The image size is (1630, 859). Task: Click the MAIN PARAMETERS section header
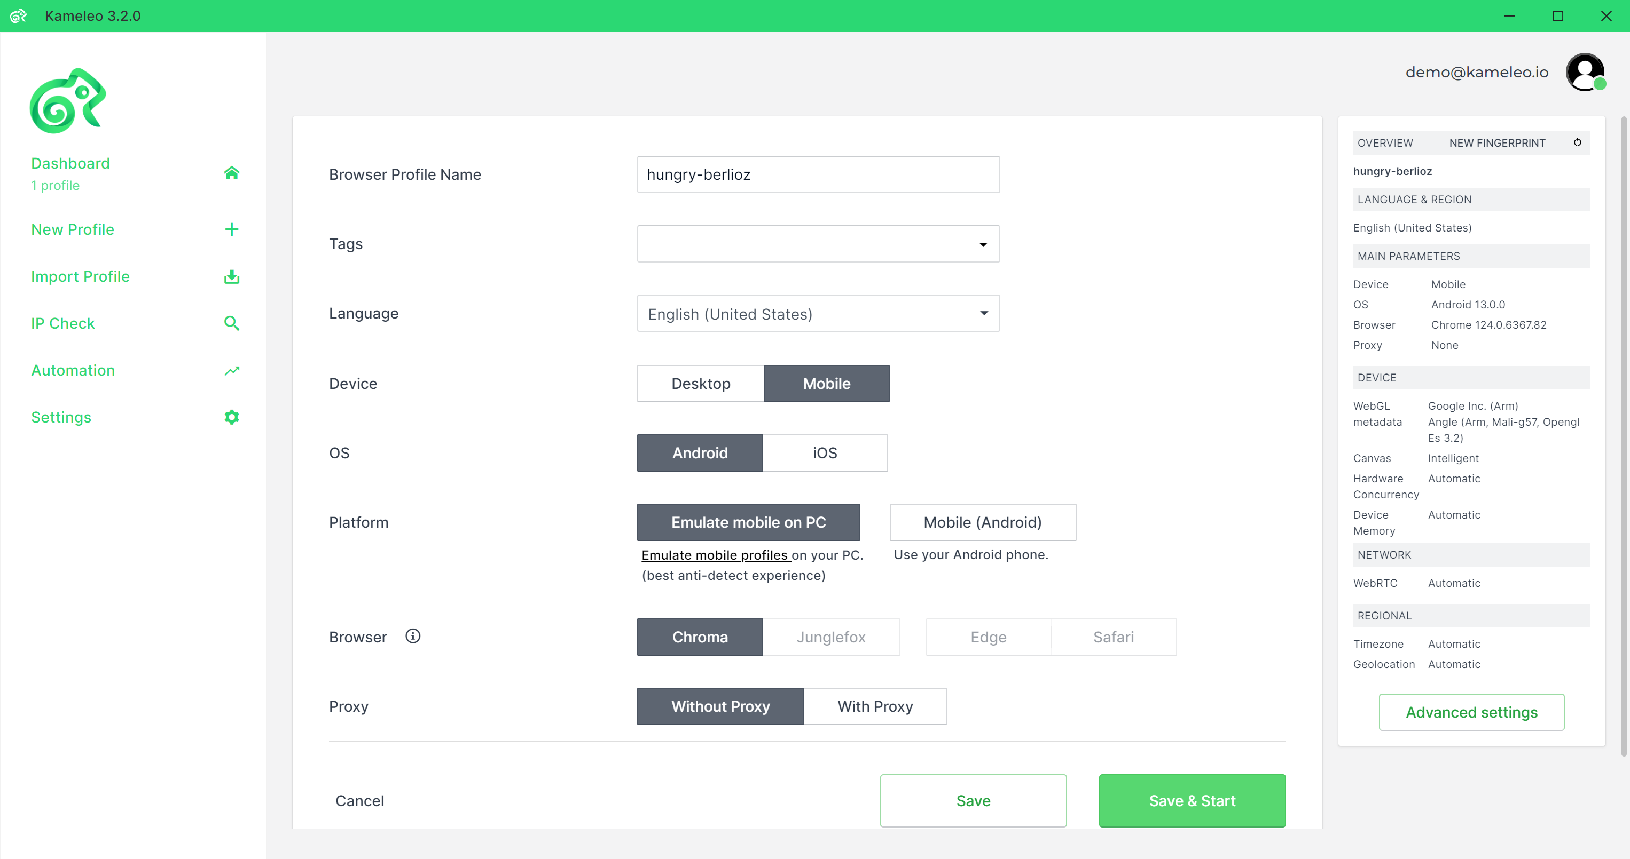pos(1471,256)
